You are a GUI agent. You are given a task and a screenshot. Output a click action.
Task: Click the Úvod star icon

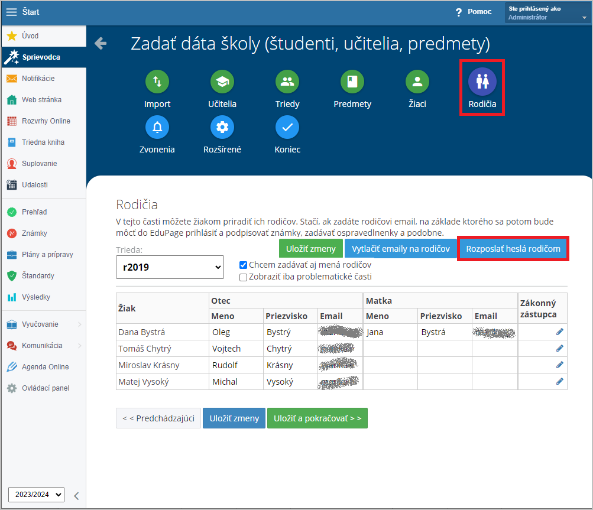pos(12,36)
